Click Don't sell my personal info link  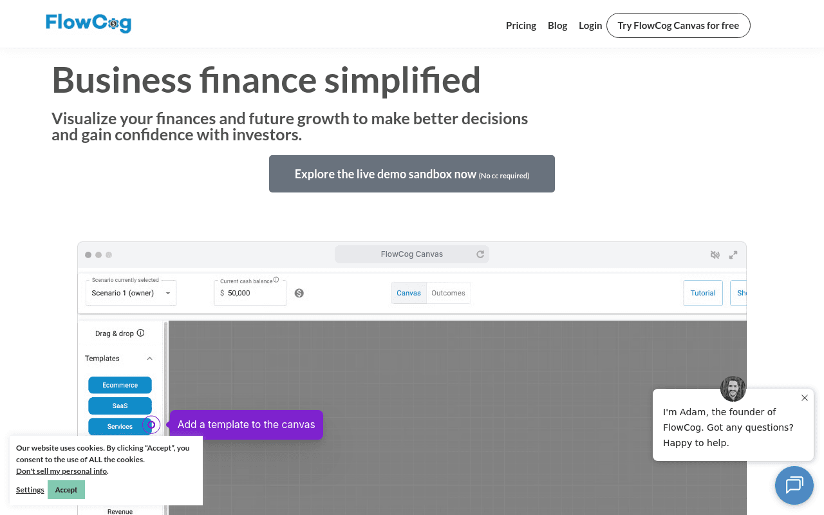click(x=62, y=471)
